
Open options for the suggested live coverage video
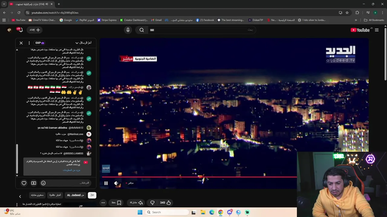(17, 205)
